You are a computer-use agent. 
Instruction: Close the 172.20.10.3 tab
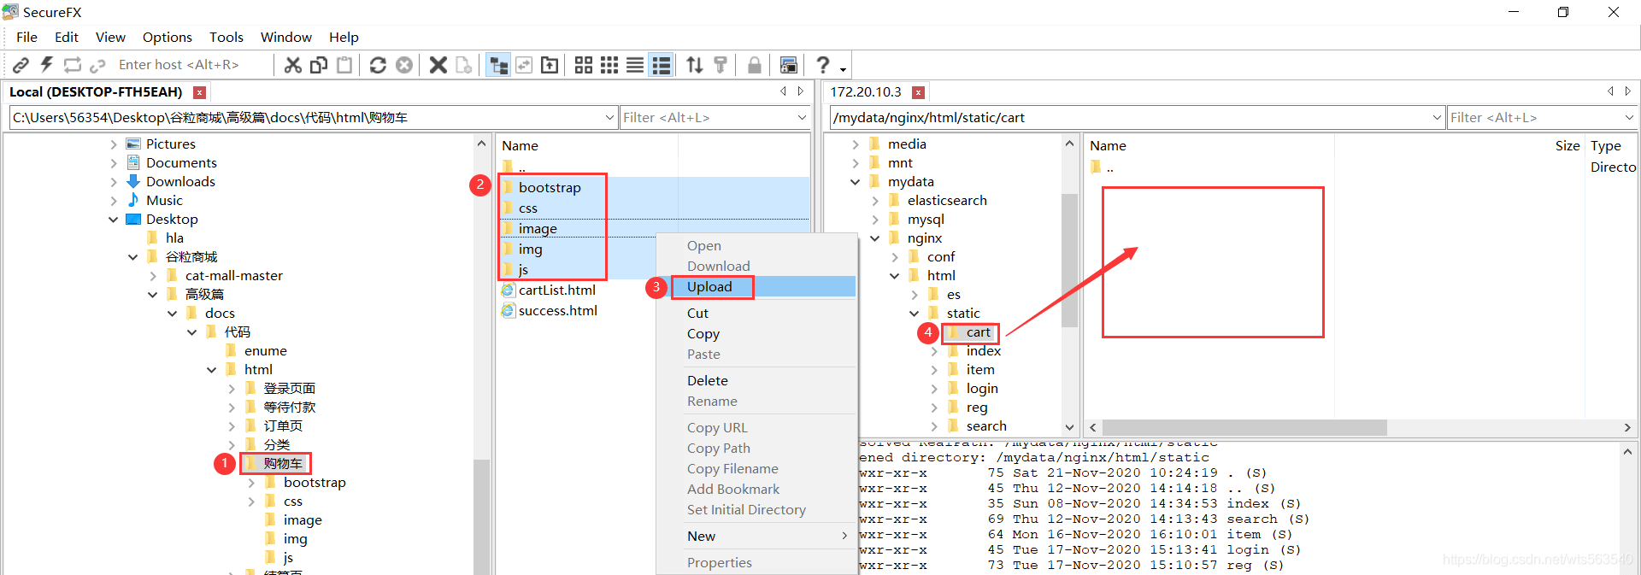tap(918, 92)
